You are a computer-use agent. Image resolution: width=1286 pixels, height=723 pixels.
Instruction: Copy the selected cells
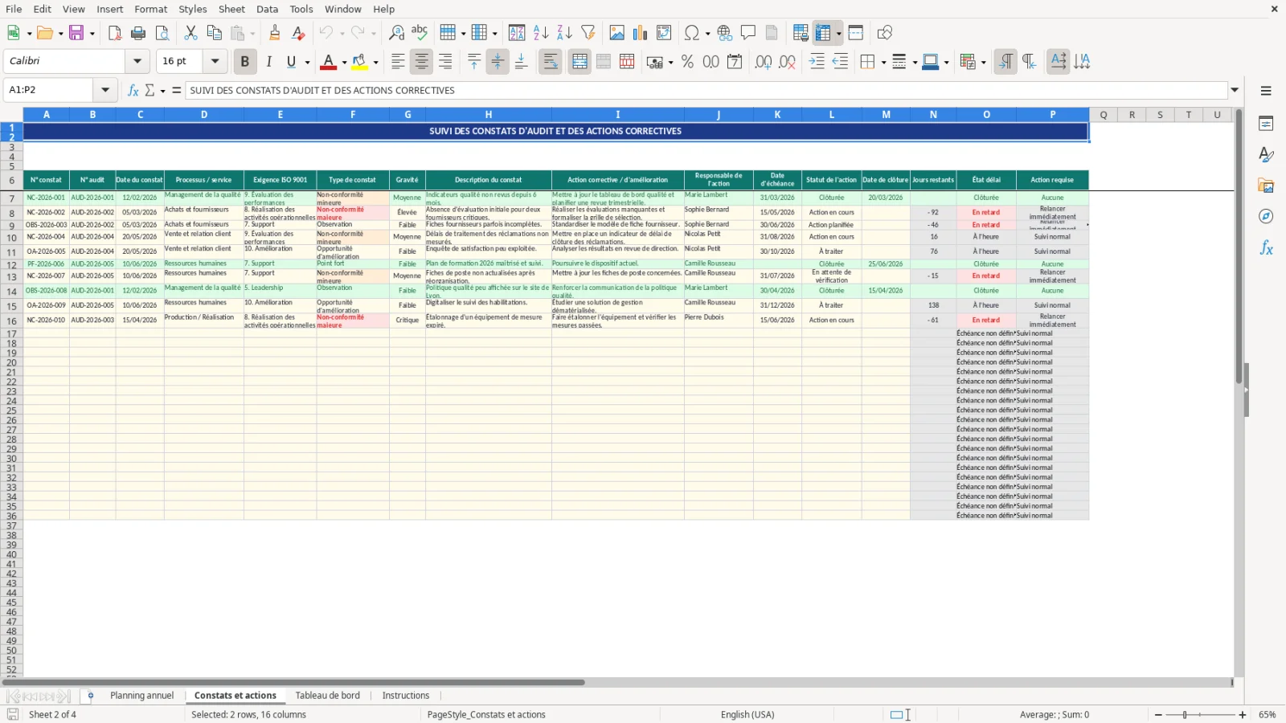214,33
